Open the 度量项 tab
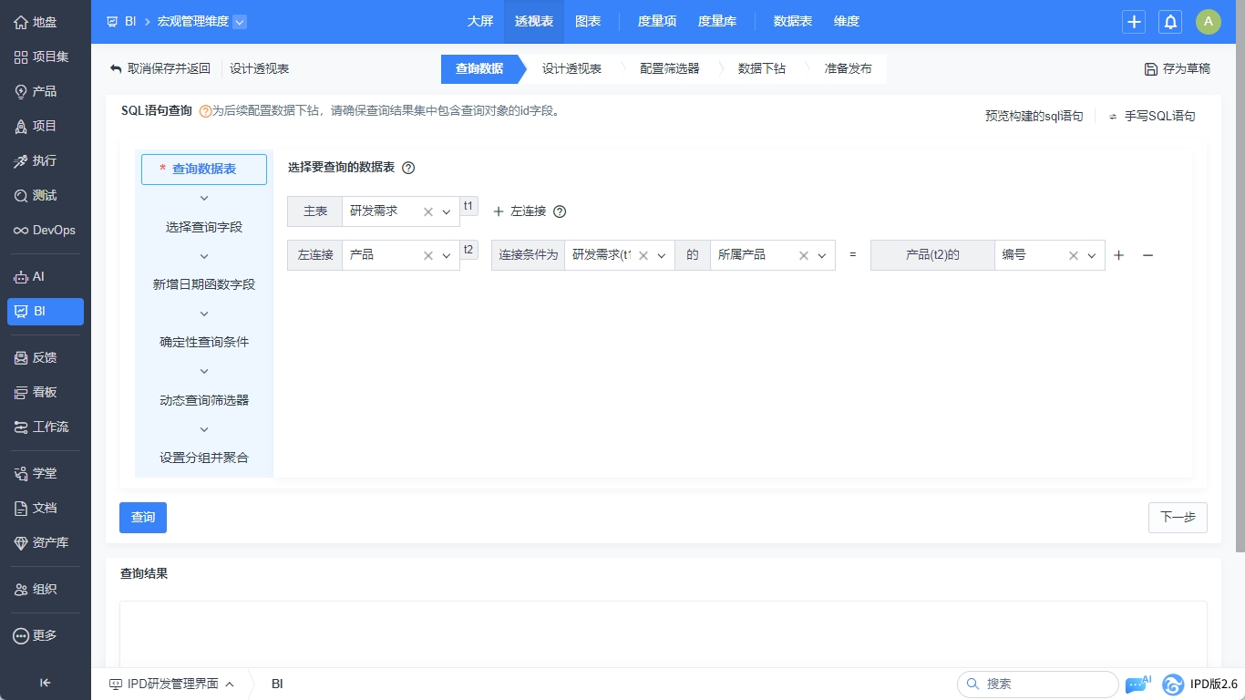1245x700 pixels. tap(656, 22)
